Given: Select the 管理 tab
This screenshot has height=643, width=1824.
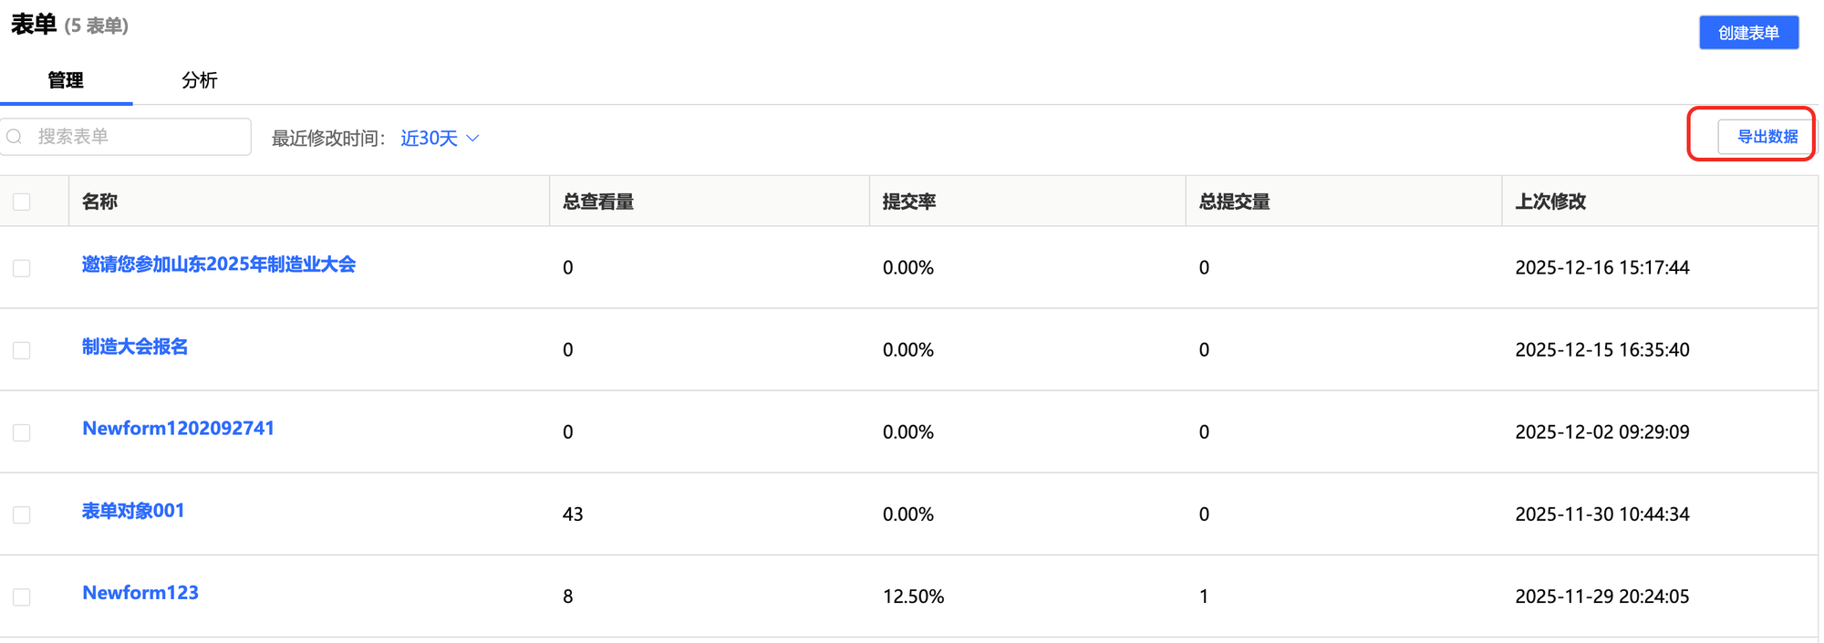Looking at the screenshot, I should click(x=66, y=80).
